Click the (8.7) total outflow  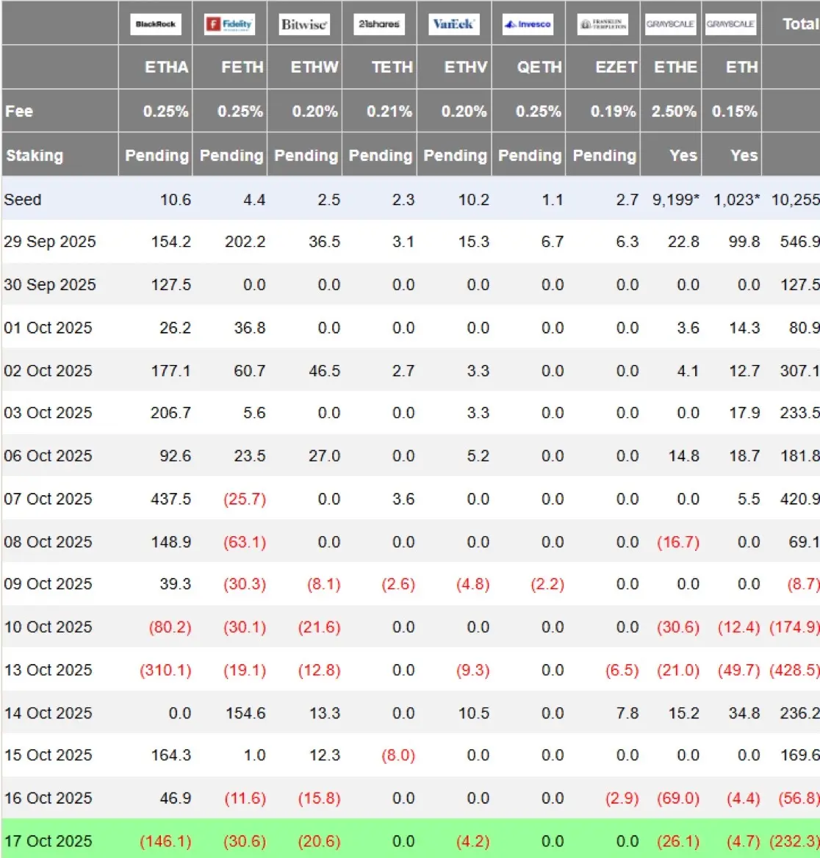tap(803, 584)
